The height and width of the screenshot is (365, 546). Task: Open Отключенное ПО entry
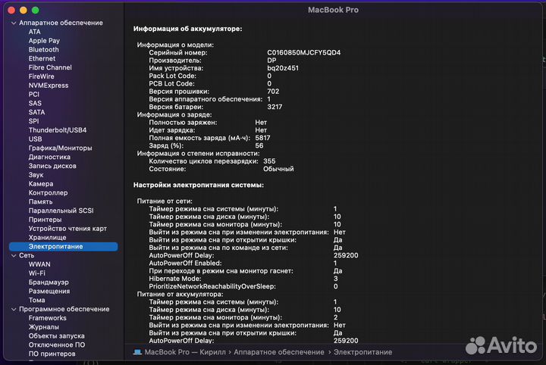[x=57, y=345]
